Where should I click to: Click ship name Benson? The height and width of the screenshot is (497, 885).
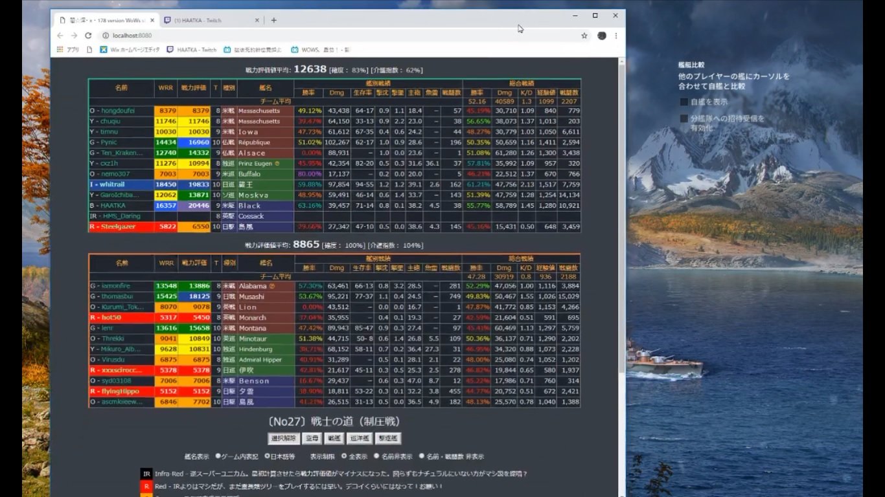point(253,381)
